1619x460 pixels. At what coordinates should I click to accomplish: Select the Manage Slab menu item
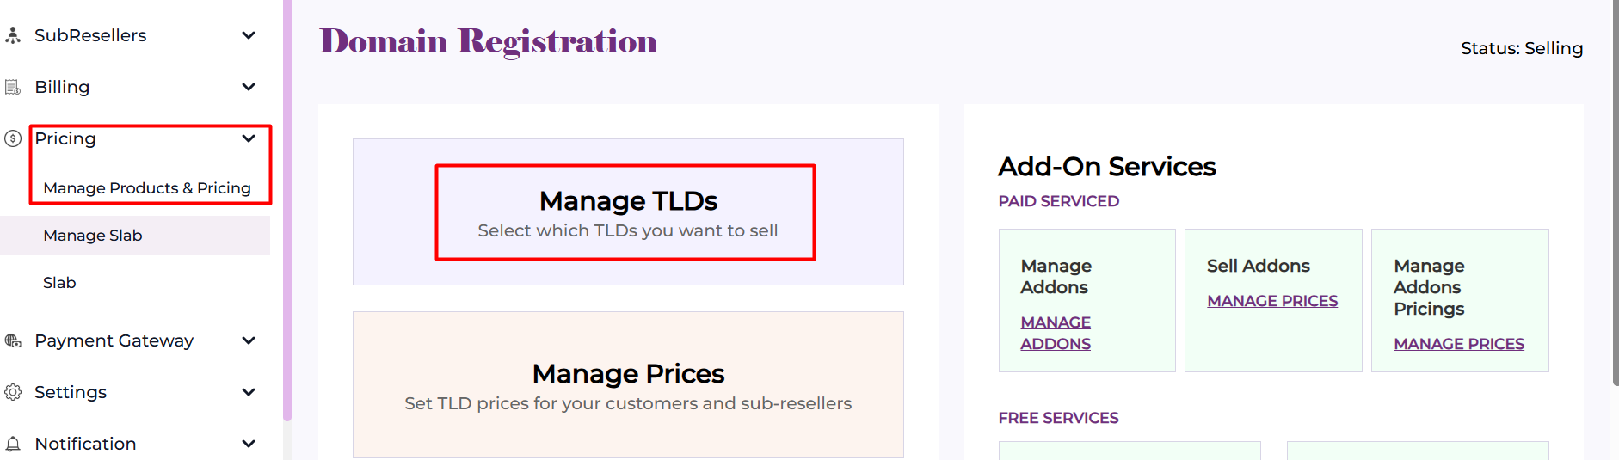point(93,236)
